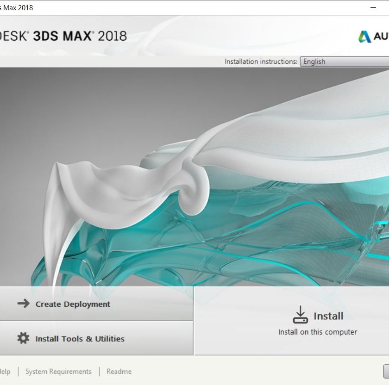Open the Help link

[5, 372]
